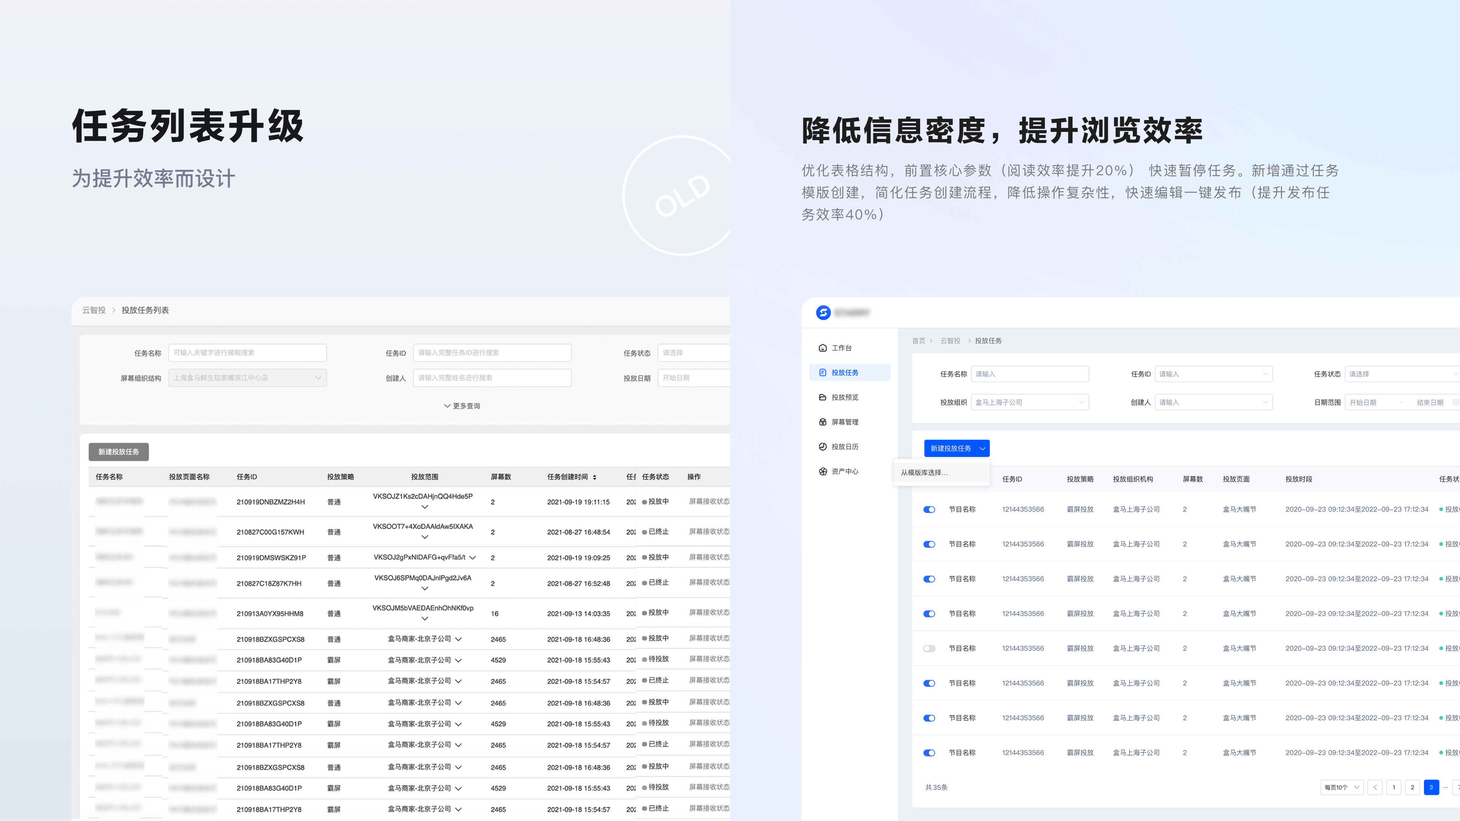Click the 投放预览 folder icon
This screenshot has width=1460, height=821.
(822, 397)
